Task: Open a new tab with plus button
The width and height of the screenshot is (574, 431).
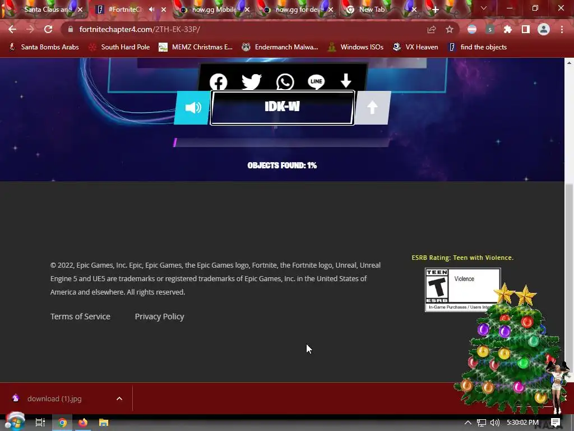Action: point(435,10)
